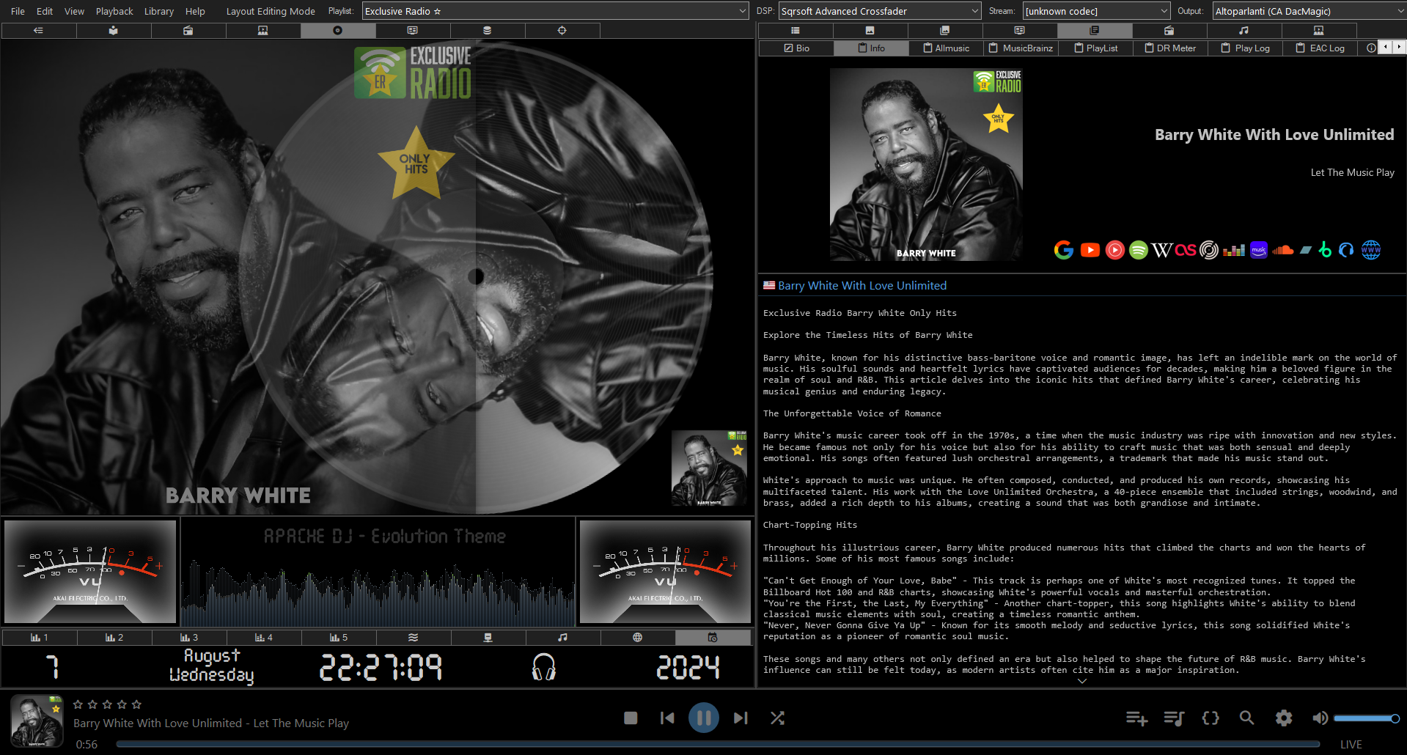This screenshot has height=755, width=1407.
Task: Adjust the volume slider
Action: (1367, 718)
